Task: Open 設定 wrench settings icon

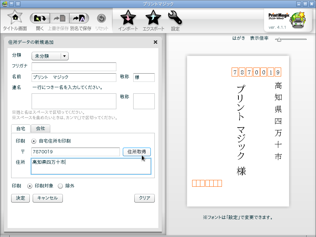Action: pos(175,18)
